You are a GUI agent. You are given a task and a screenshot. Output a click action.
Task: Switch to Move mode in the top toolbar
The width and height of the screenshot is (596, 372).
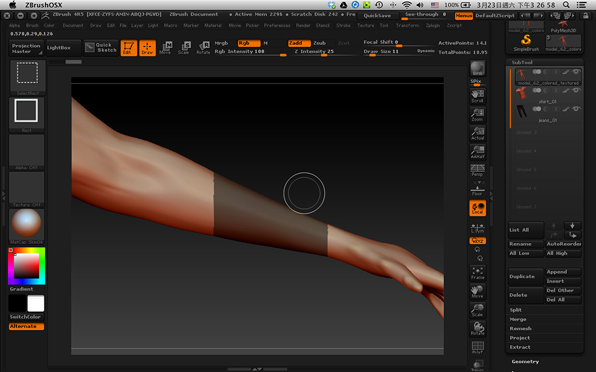pos(166,48)
